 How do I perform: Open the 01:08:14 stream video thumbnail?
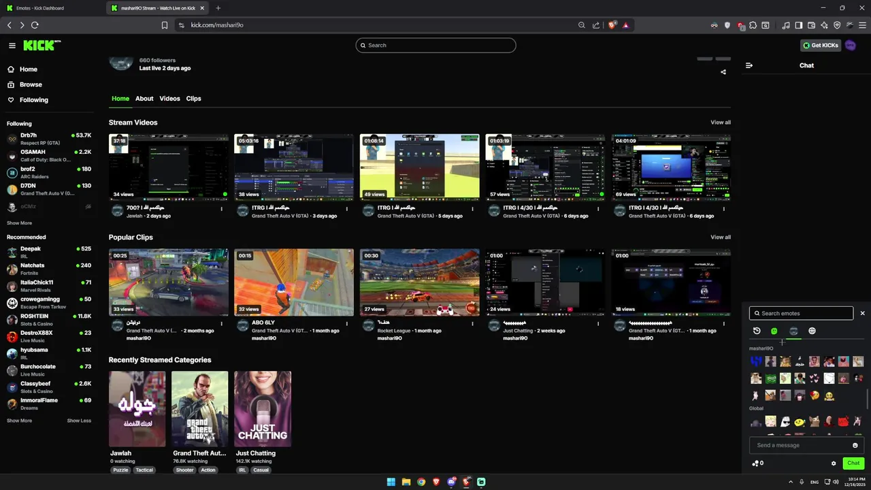coord(419,167)
